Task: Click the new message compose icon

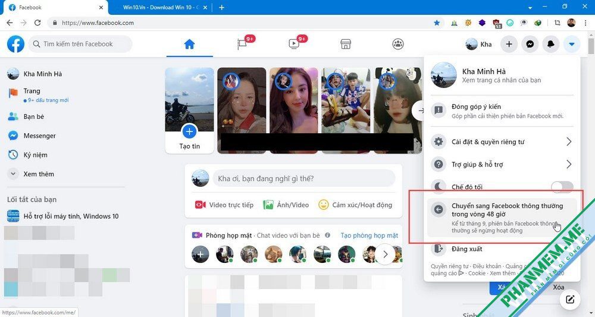Action: 570,300
